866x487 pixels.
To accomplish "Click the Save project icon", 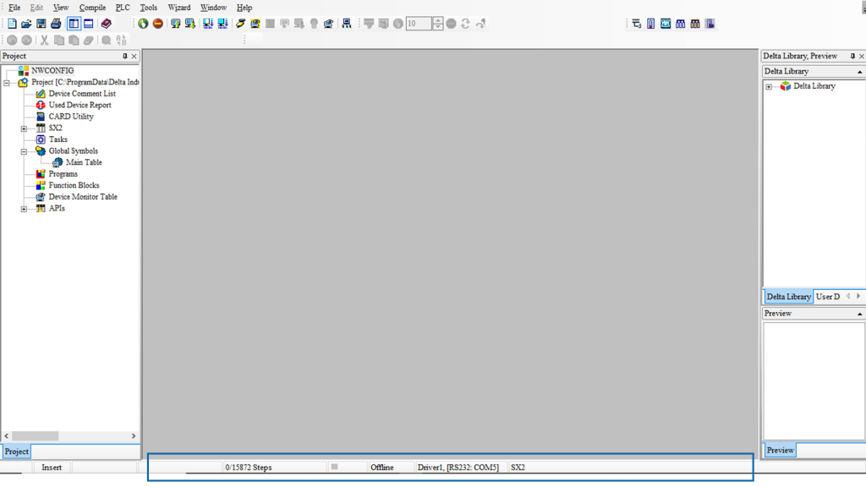I will click(x=41, y=24).
